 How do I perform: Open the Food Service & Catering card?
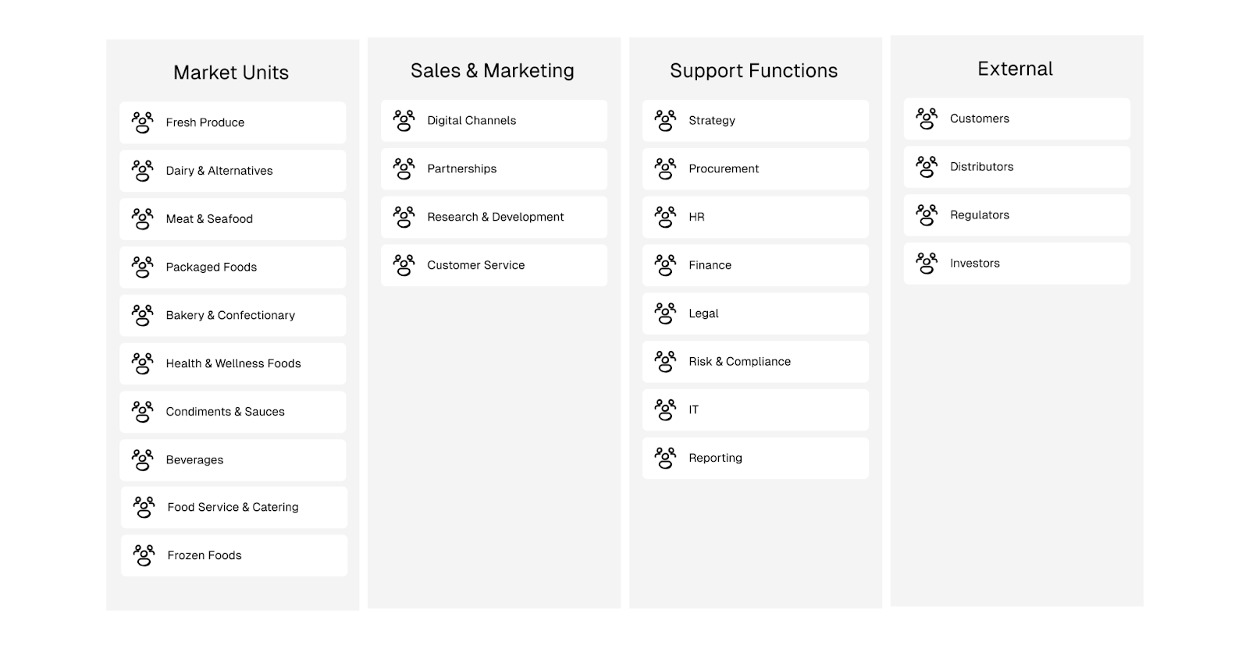pos(234,508)
